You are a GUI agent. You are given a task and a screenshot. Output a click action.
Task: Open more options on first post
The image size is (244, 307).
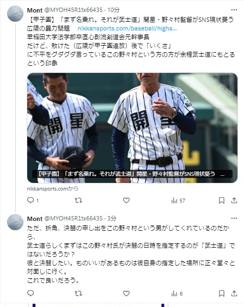coord(234,10)
